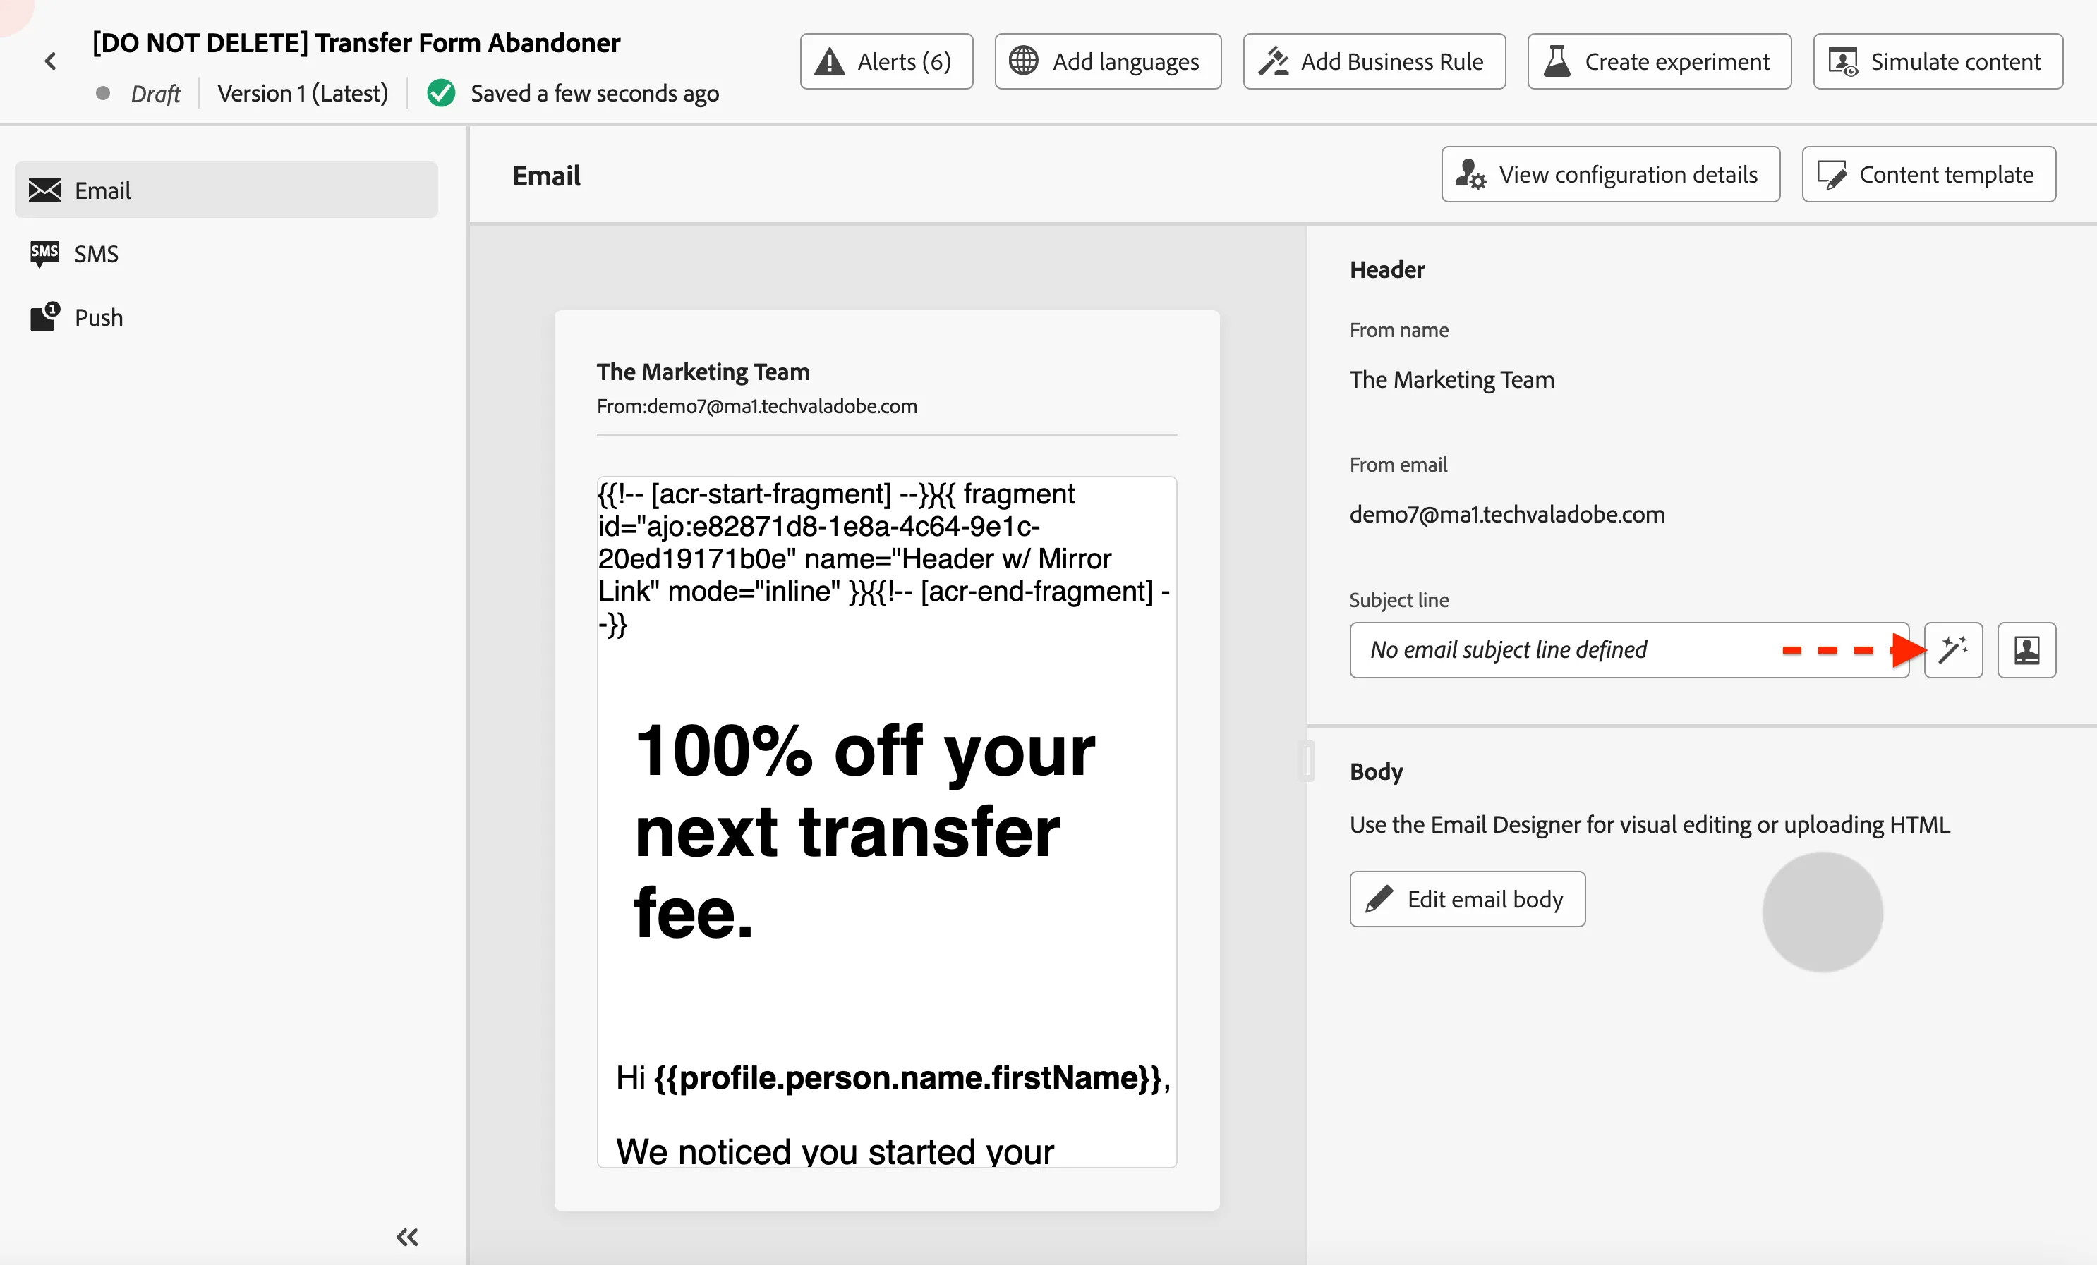The width and height of the screenshot is (2097, 1265).
Task: Click the From email demo7@ma1.techvaladobe.com value
Action: click(x=1506, y=514)
